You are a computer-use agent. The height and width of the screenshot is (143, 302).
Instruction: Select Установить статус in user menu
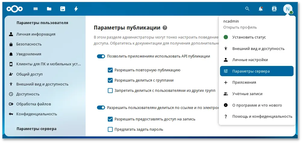pos(257,37)
